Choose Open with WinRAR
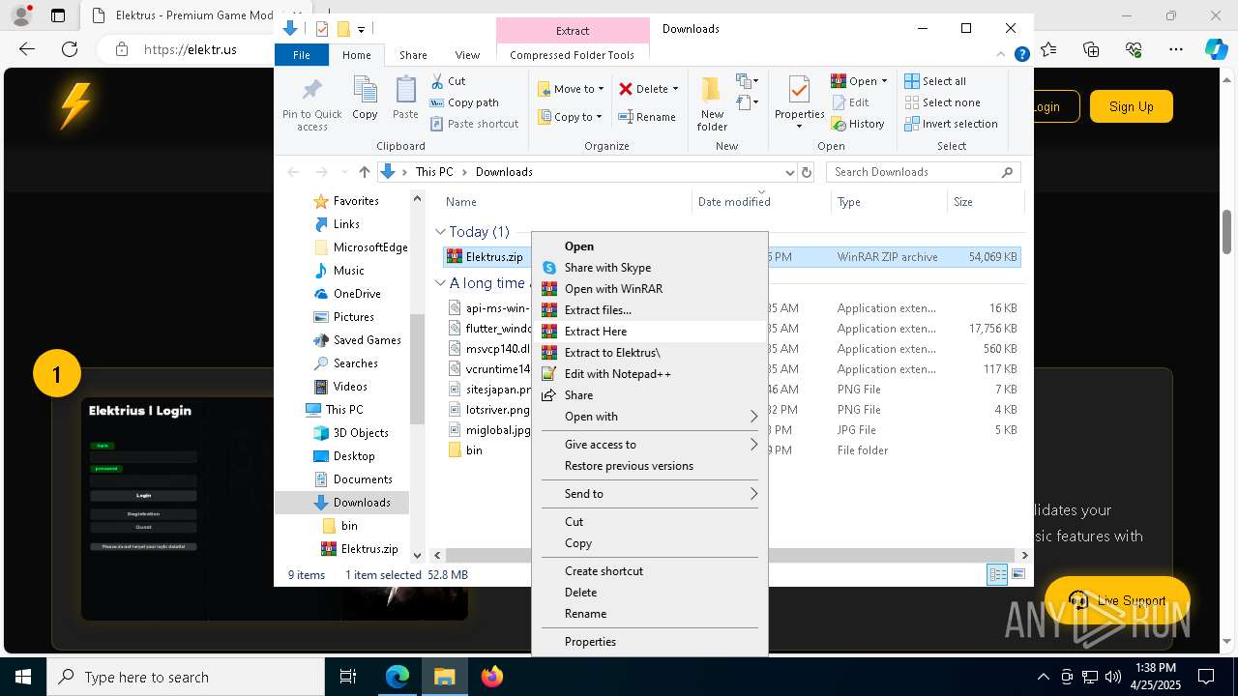1238x696 pixels. point(650,289)
